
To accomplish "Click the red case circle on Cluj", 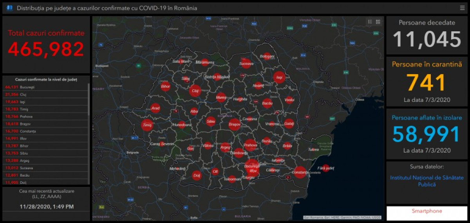I will point(195,91).
